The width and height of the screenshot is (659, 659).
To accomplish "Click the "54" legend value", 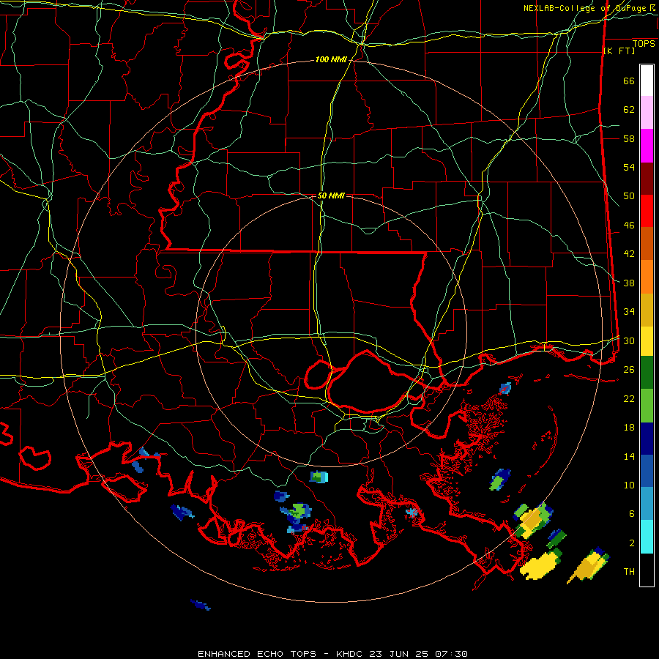I will [629, 167].
